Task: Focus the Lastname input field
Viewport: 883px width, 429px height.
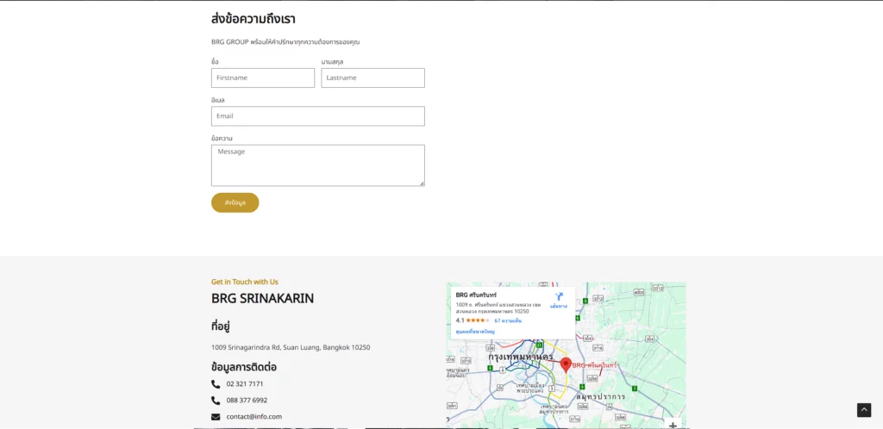Action: pos(373,78)
